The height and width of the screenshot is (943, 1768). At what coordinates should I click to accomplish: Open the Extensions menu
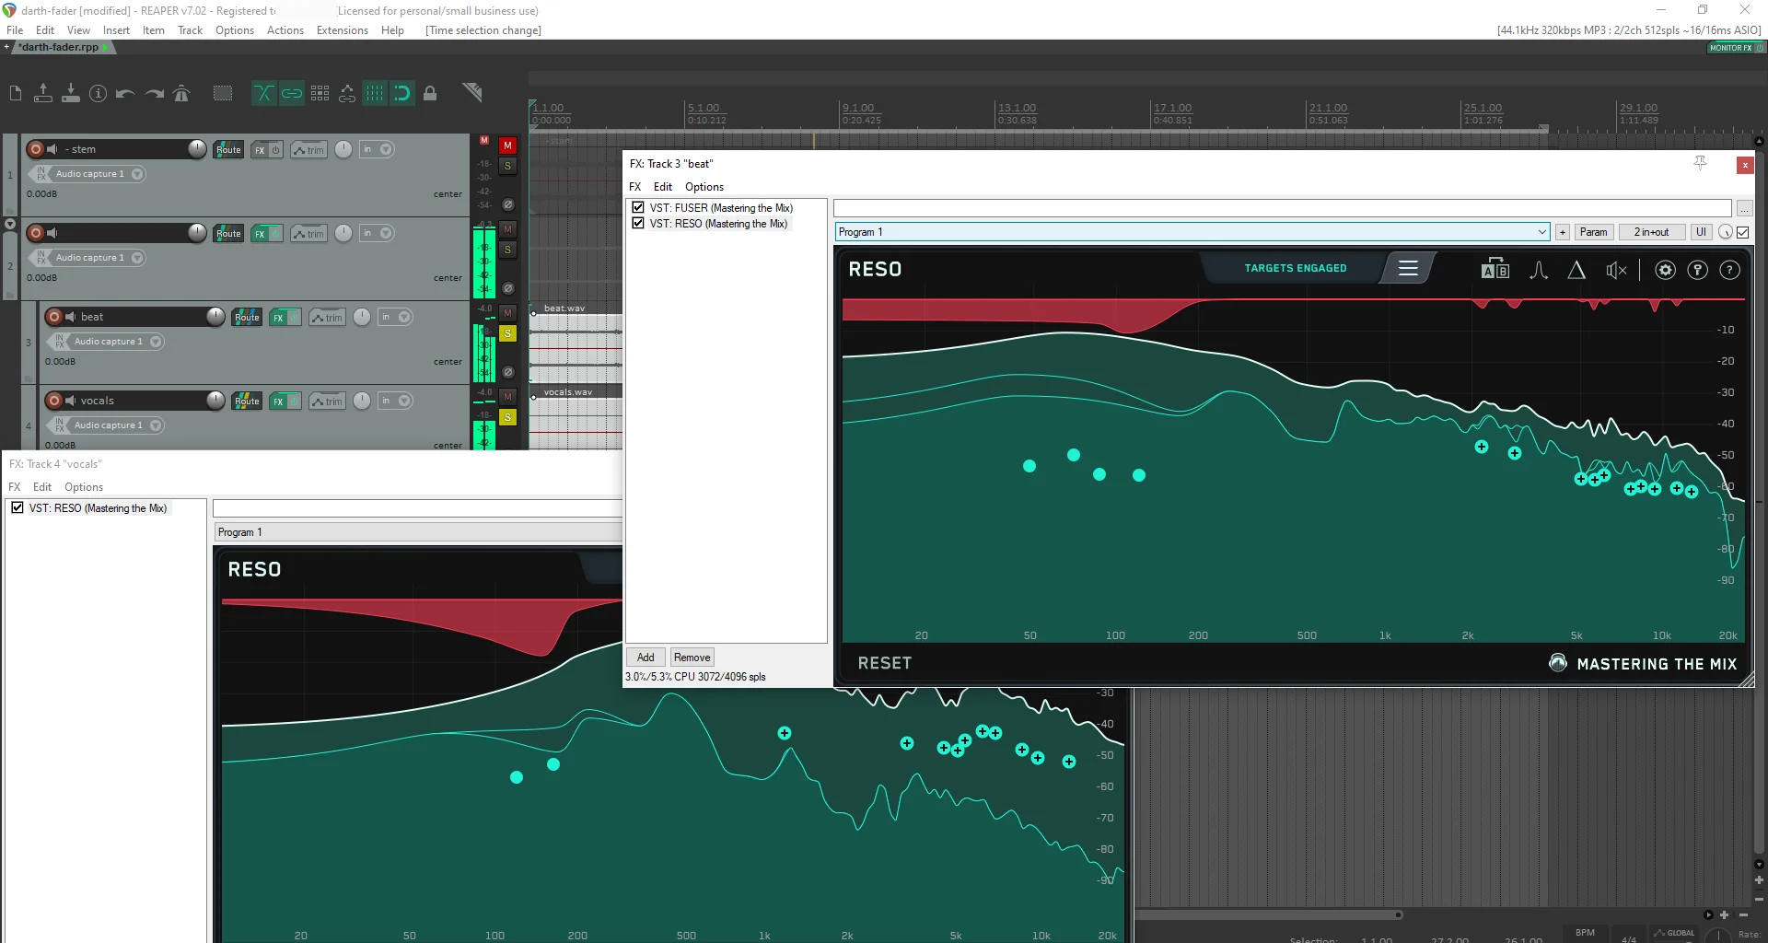[342, 30]
